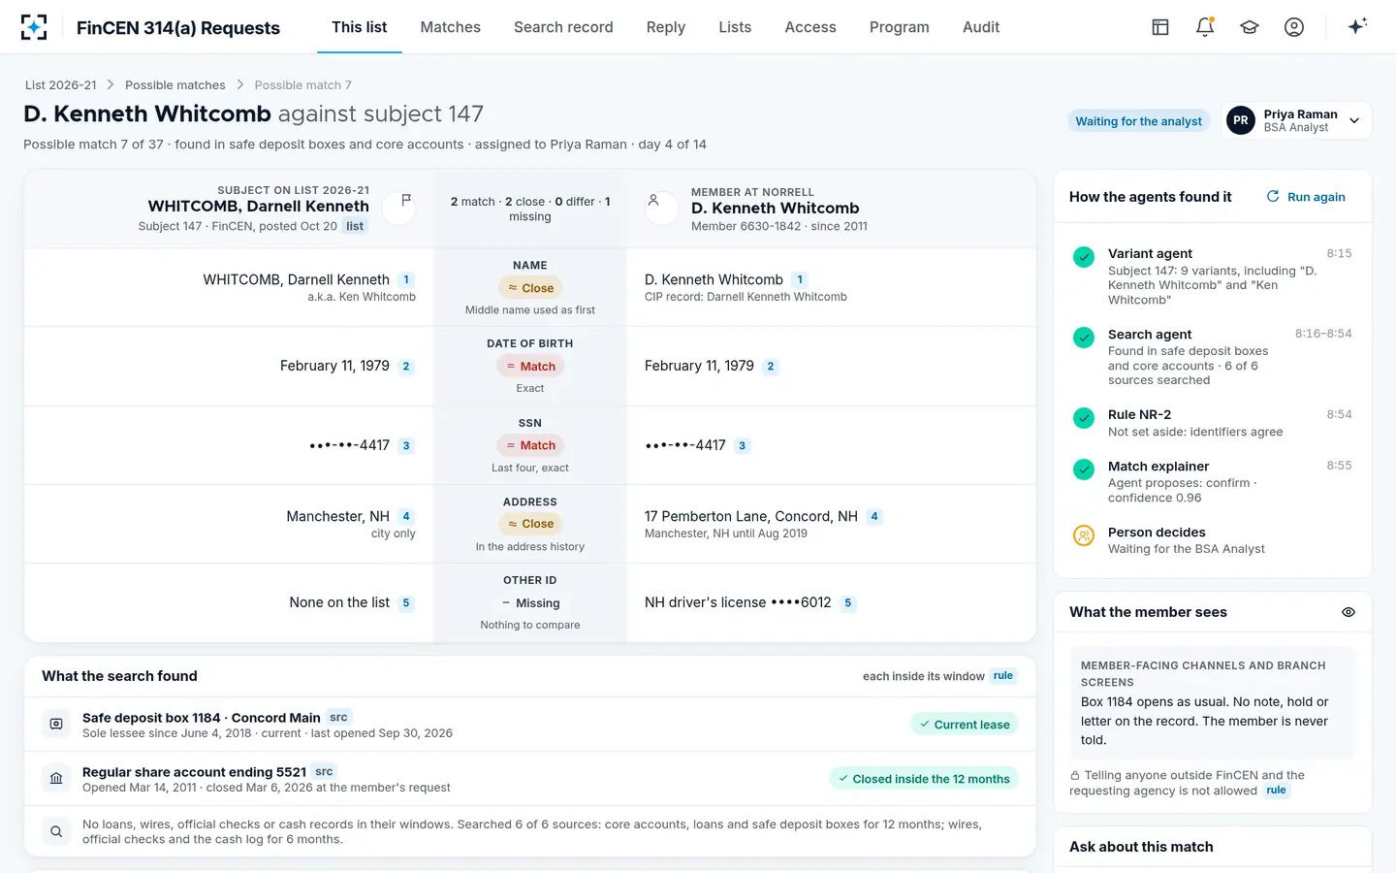Screen dimensions: 1396x873
Task: Click the Current lease status badge
Action: [964, 725]
